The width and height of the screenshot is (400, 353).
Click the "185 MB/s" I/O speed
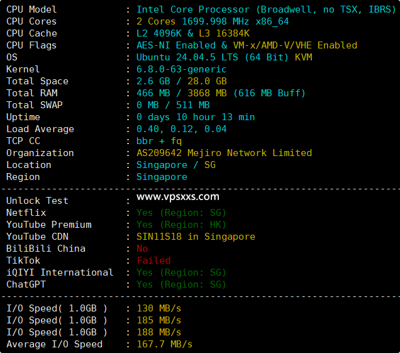(159, 320)
